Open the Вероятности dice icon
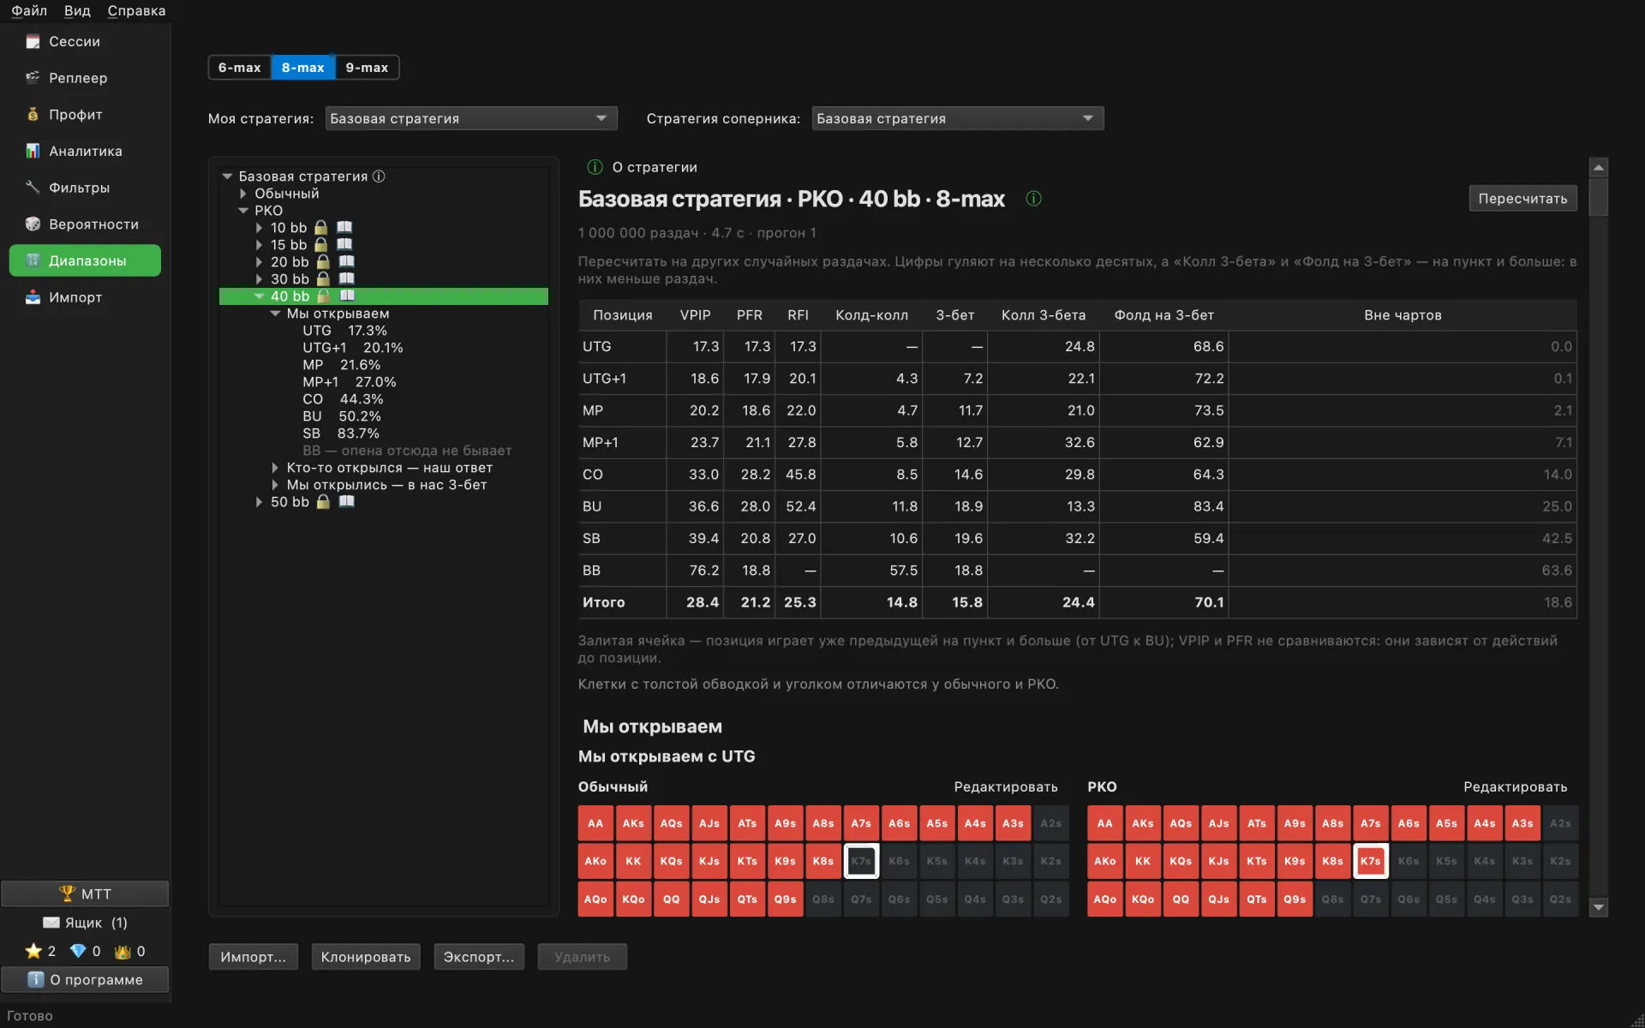Image resolution: width=1645 pixels, height=1028 pixels. coord(33,224)
